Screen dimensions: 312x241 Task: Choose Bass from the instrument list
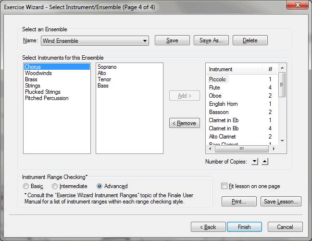[129, 86]
